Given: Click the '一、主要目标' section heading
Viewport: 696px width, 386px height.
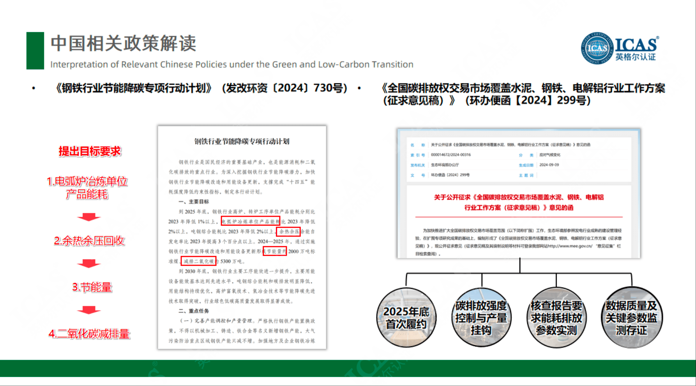Looking at the screenshot, I should (194, 202).
